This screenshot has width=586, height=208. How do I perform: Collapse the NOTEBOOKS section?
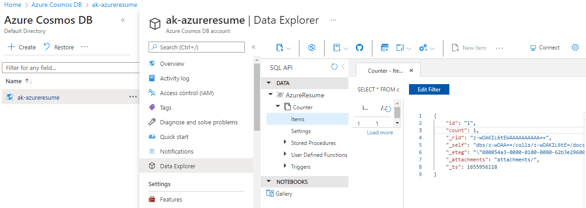269,181
